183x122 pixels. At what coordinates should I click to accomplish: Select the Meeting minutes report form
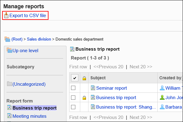pyautogui.click(x=29, y=116)
